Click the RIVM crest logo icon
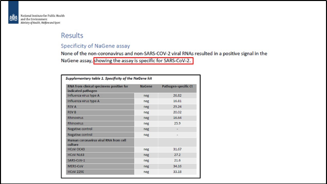 tap(13, 12)
